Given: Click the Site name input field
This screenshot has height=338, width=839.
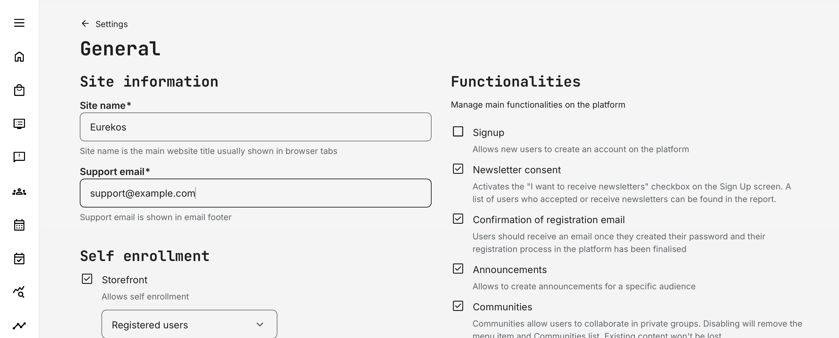Looking at the screenshot, I should [x=255, y=127].
